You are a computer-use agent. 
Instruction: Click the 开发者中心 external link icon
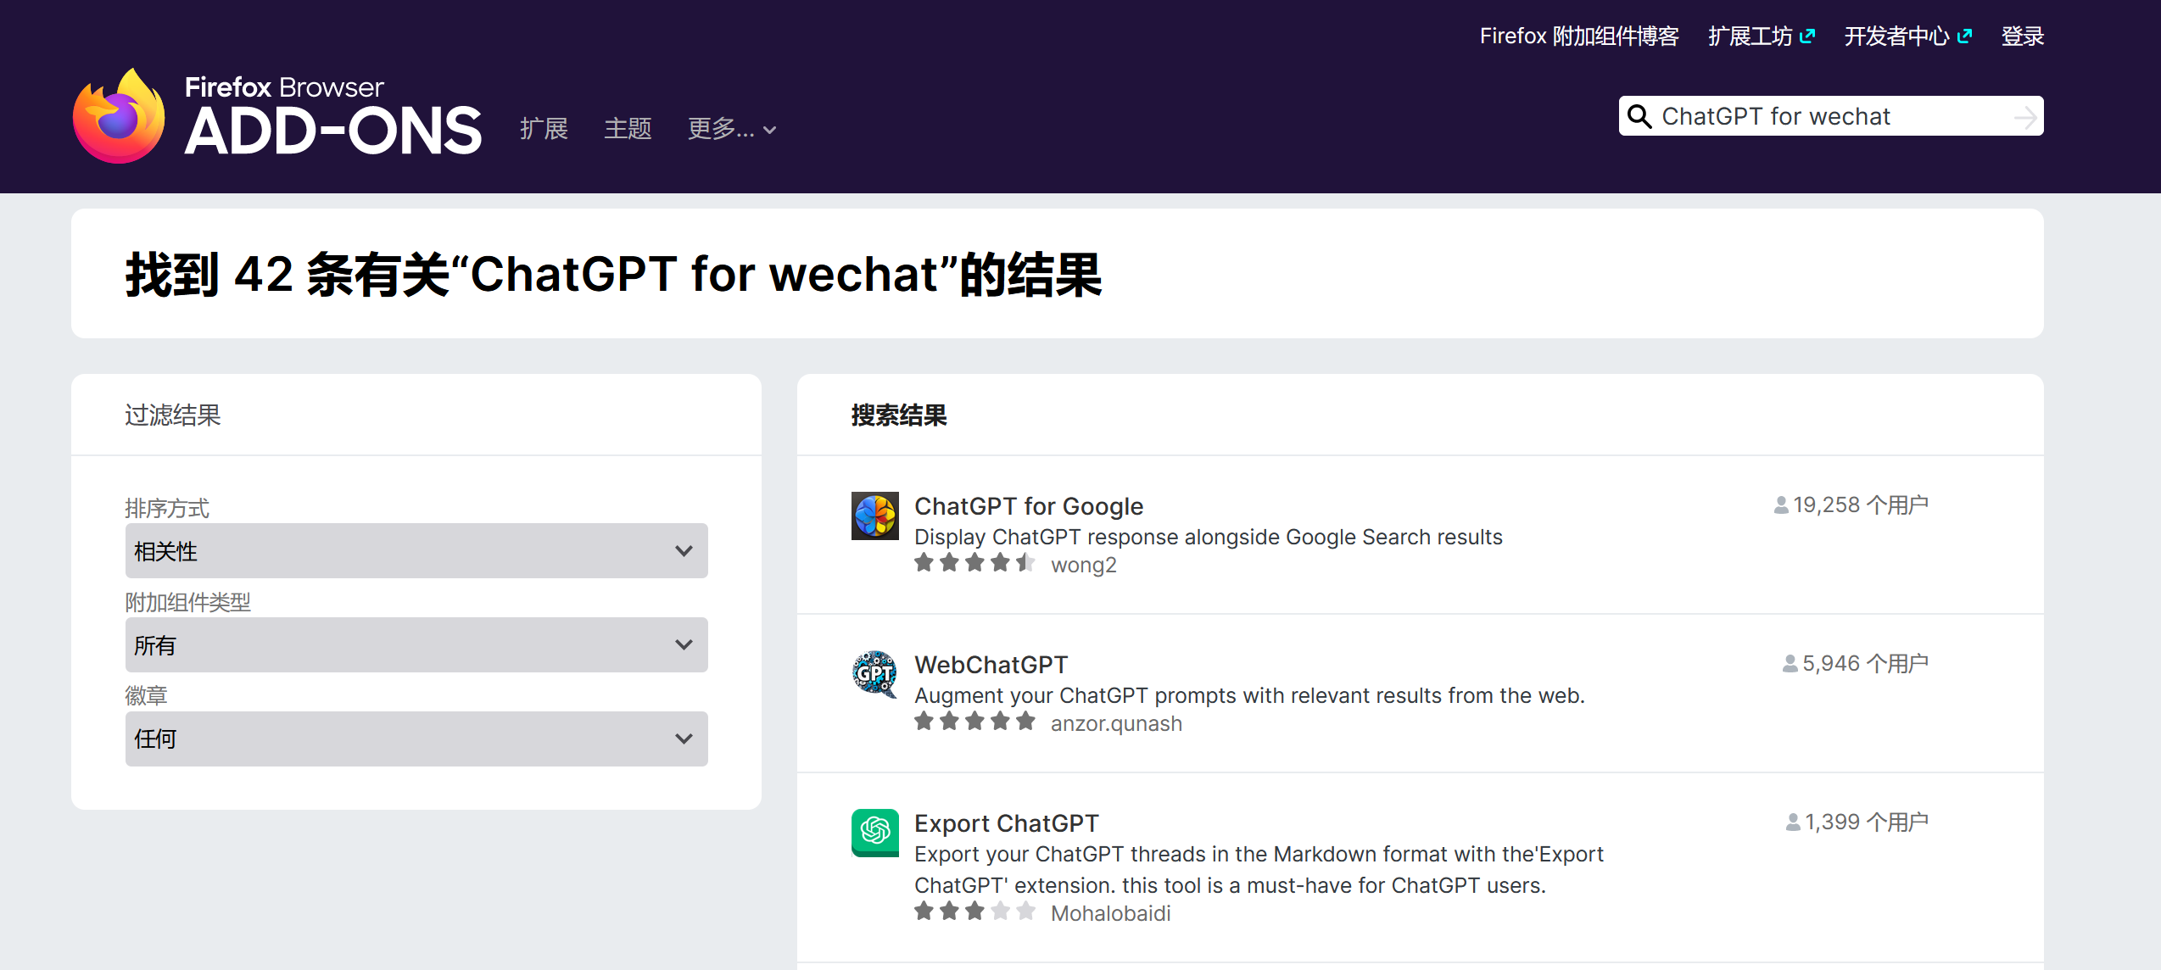coord(1964,36)
